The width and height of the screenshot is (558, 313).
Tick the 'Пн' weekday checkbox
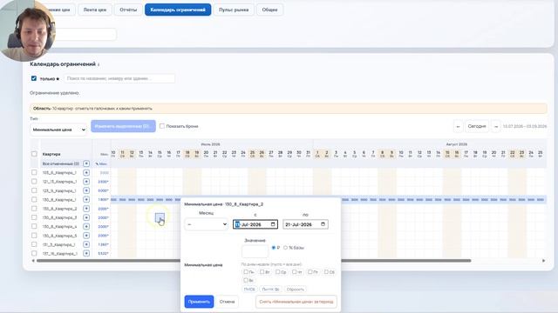tap(246, 272)
